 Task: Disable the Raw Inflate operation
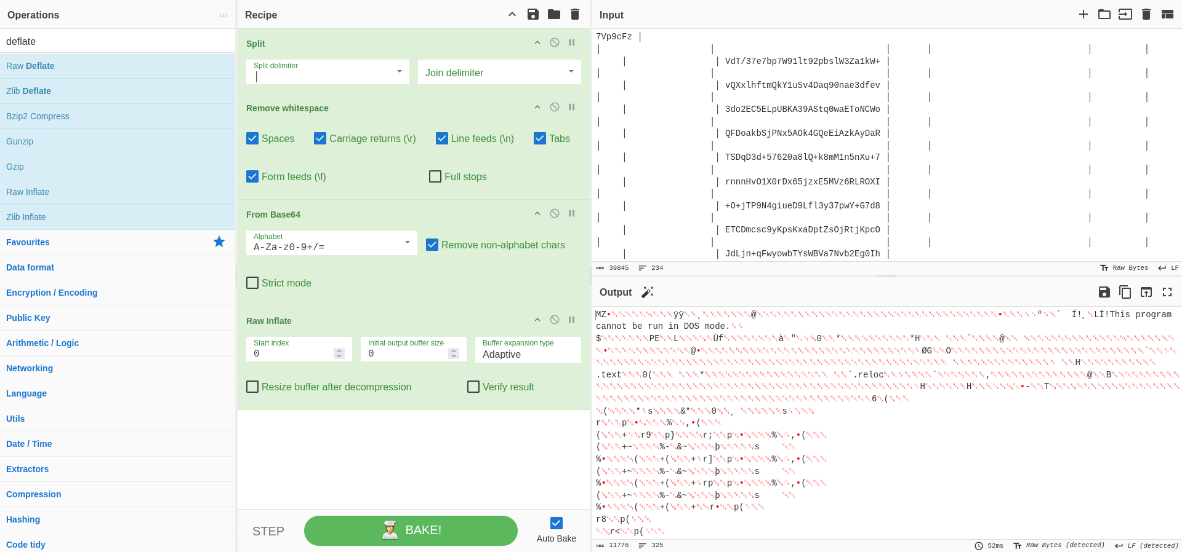555,320
